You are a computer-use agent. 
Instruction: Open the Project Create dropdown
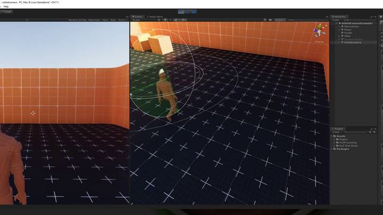click(336, 132)
